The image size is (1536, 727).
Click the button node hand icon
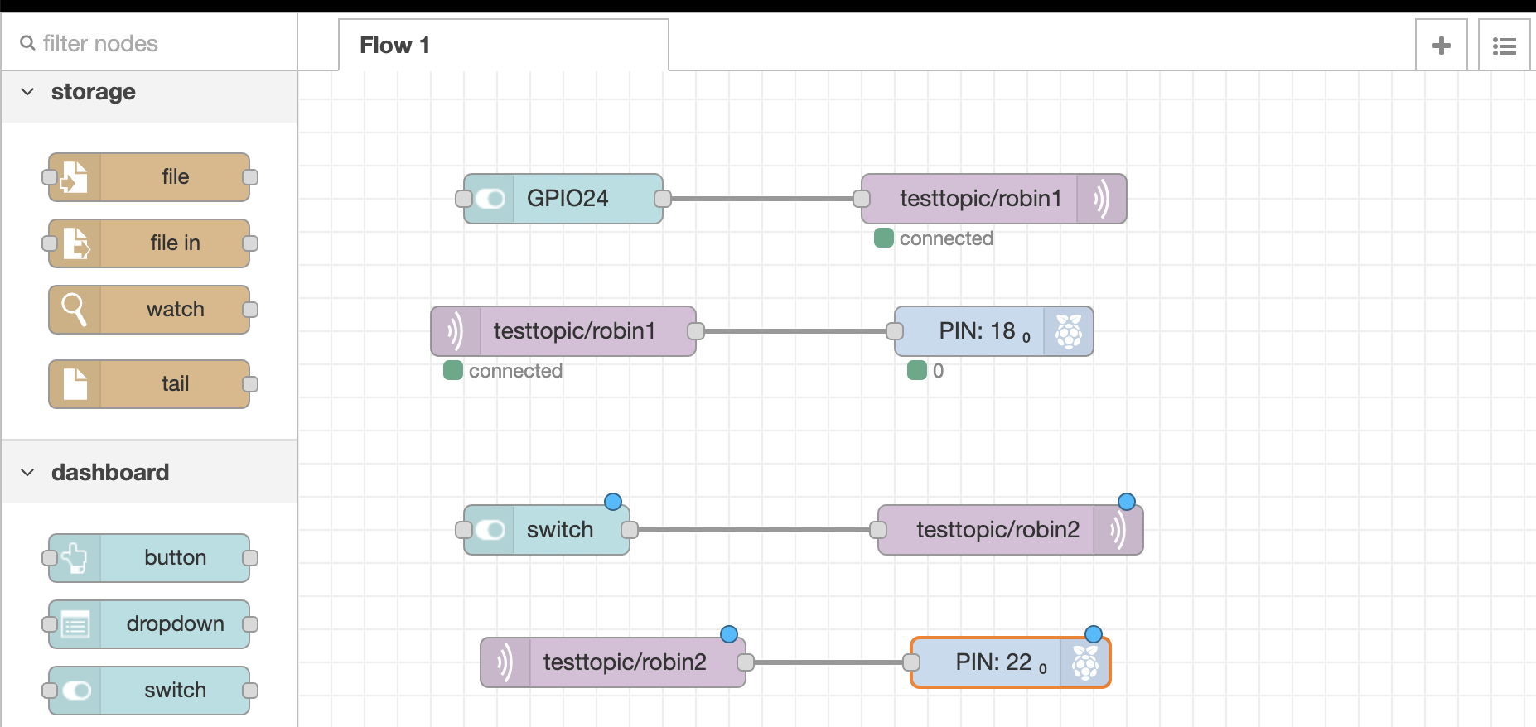click(75, 558)
